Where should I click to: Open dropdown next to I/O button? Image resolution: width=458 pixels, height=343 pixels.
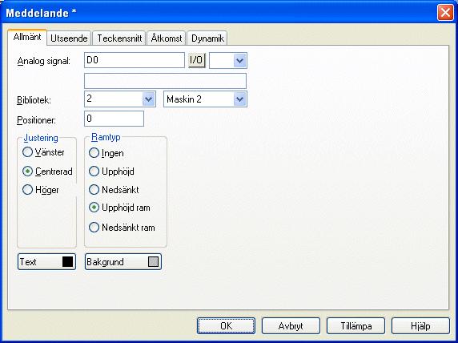[x=239, y=61]
